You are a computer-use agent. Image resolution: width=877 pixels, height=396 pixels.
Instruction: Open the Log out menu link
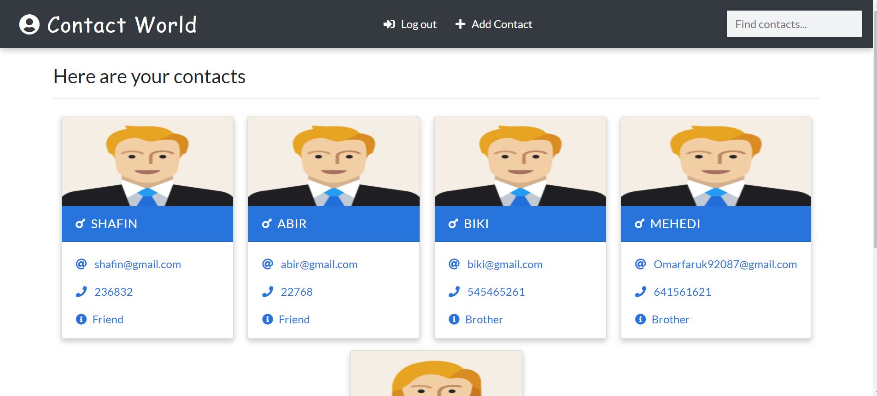click(x=410, y=24)
